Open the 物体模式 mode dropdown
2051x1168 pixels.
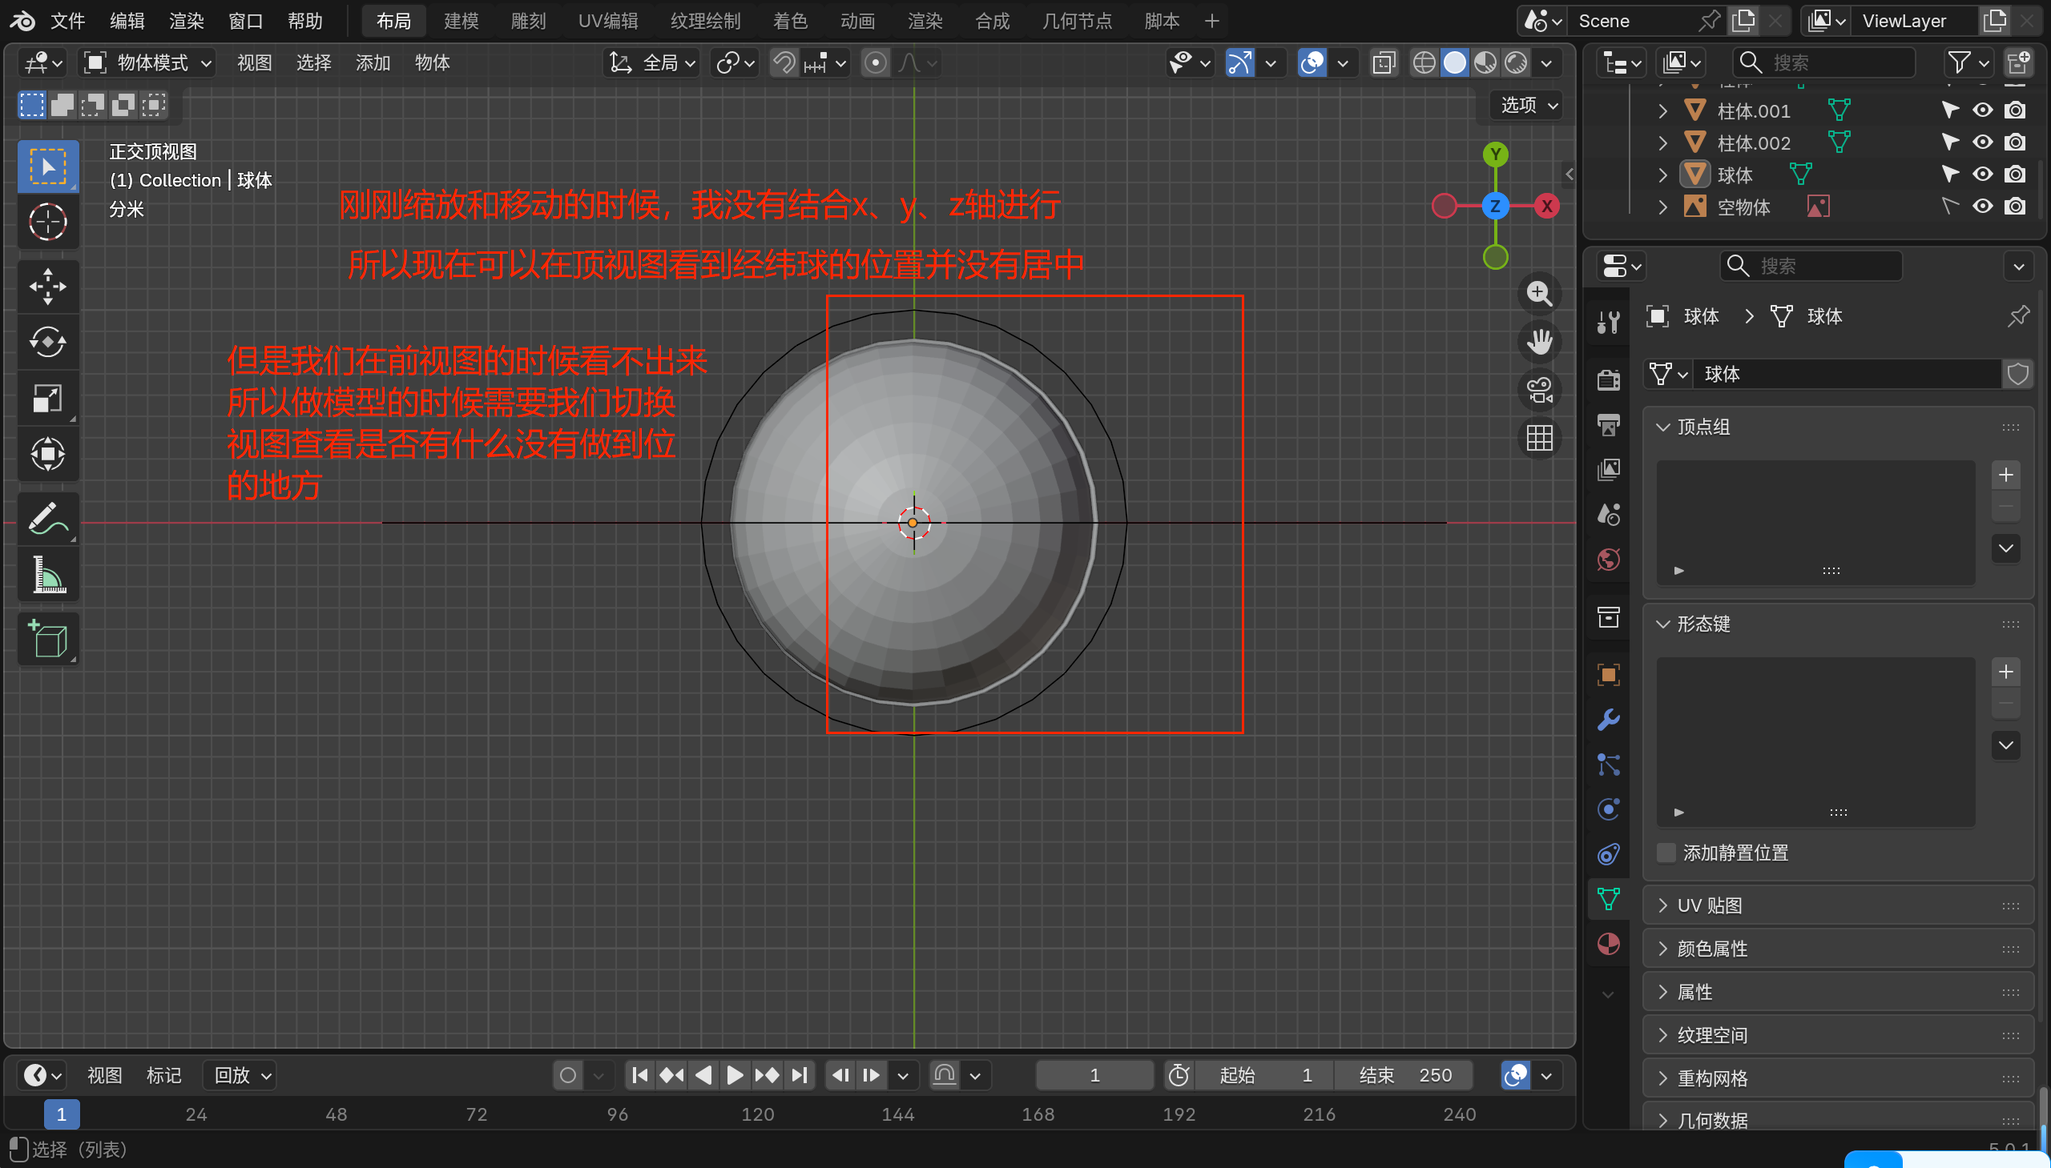click(148, 62)
